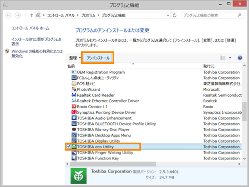This screenshot has width=249, height=187.
Task: Expand chevron after コントロール パネル breadcrumb
Action: coord(78,15)
